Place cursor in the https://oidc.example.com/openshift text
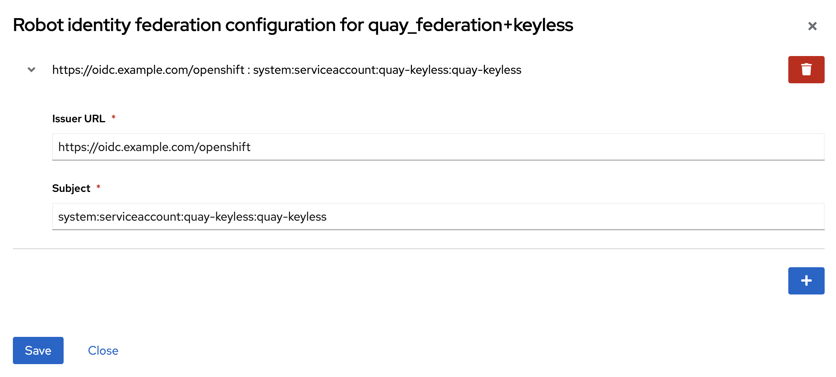The image size is (836, 377). [x=154, y=147]
